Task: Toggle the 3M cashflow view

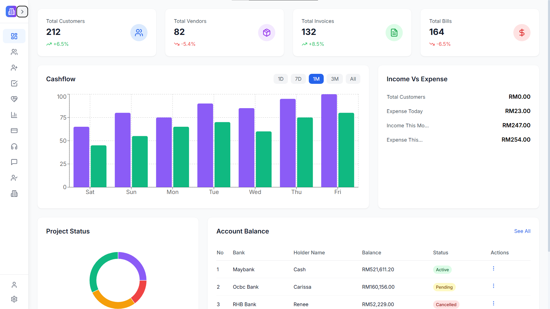Action: point(335,79)
